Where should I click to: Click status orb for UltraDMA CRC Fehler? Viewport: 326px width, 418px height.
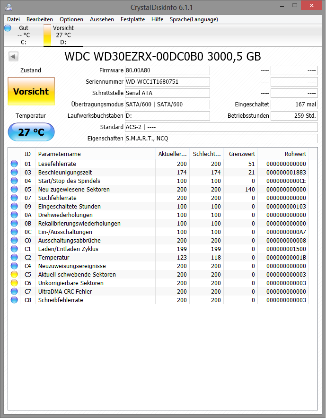click(14, 291)
